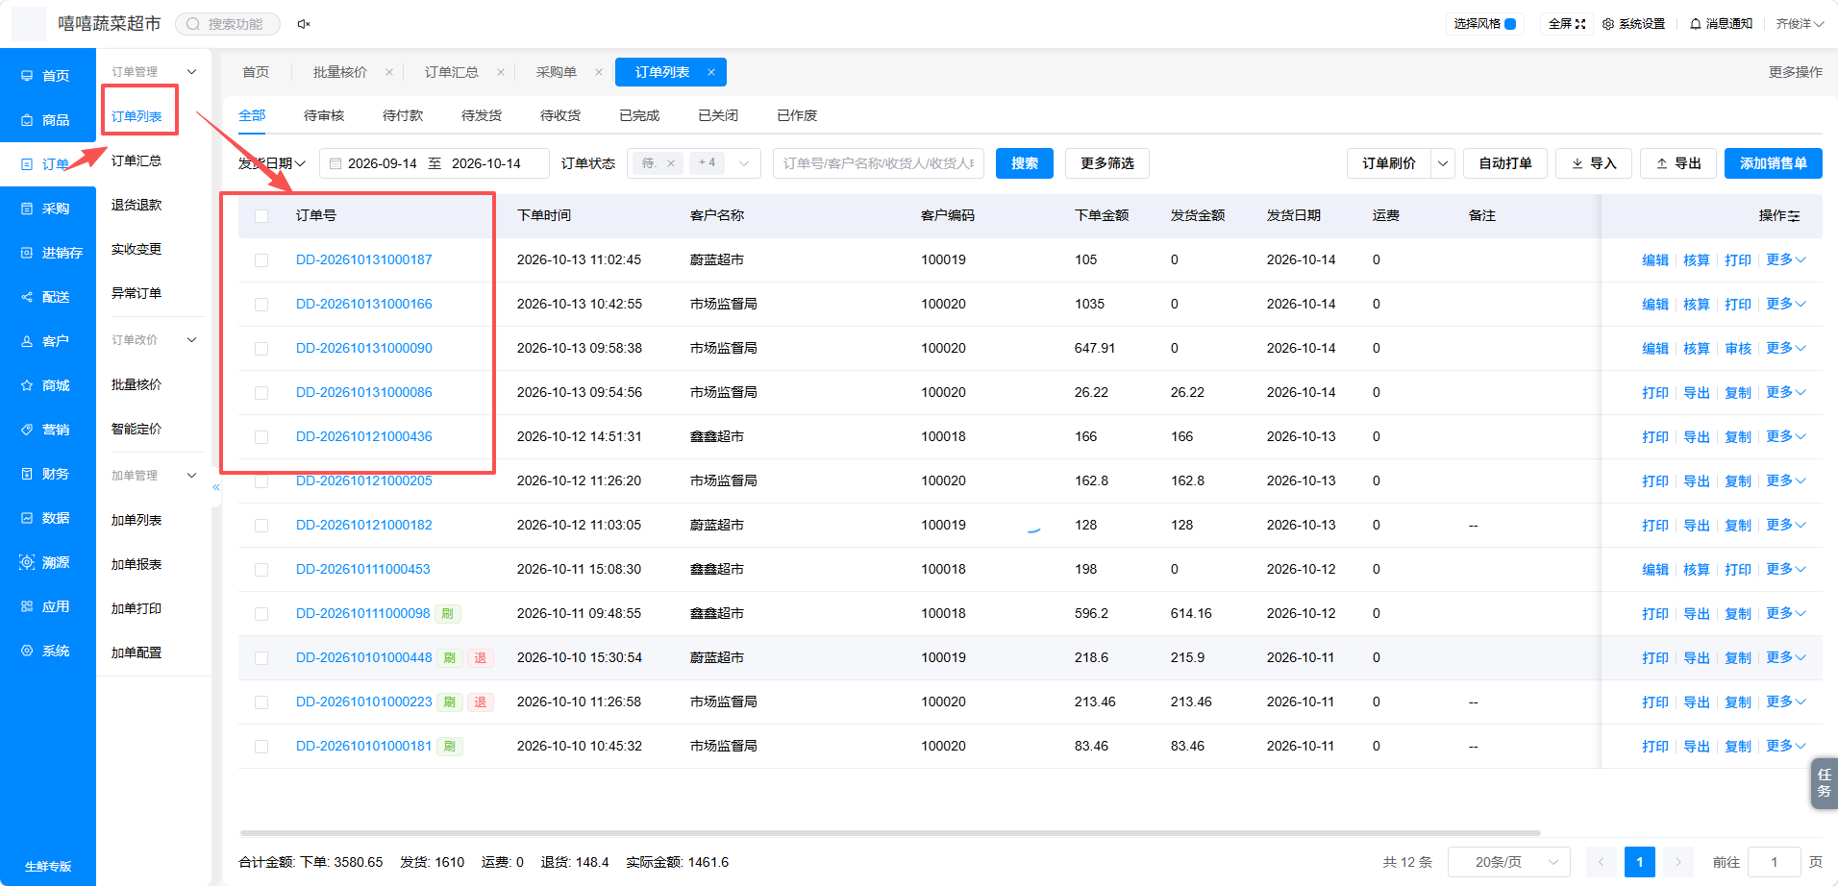Screen dimensions: 1838x886
Task: Open 商品 module in sidebar
Action: [48, 120]
